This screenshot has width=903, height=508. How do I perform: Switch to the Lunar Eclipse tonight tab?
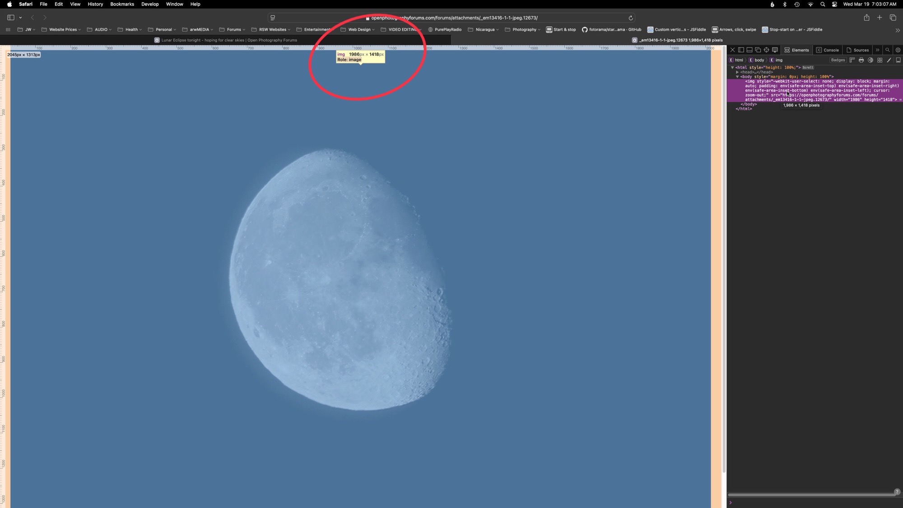[226, 40]
